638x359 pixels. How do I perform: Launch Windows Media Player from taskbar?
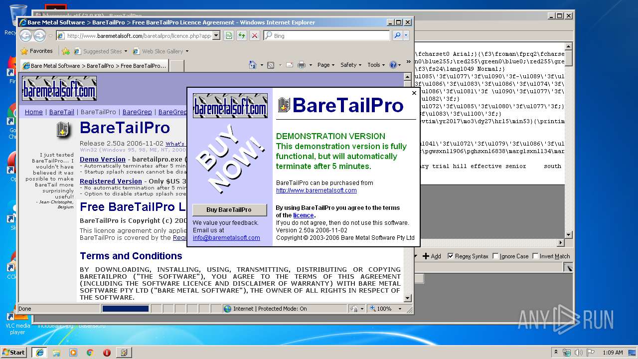click(73, 353)
